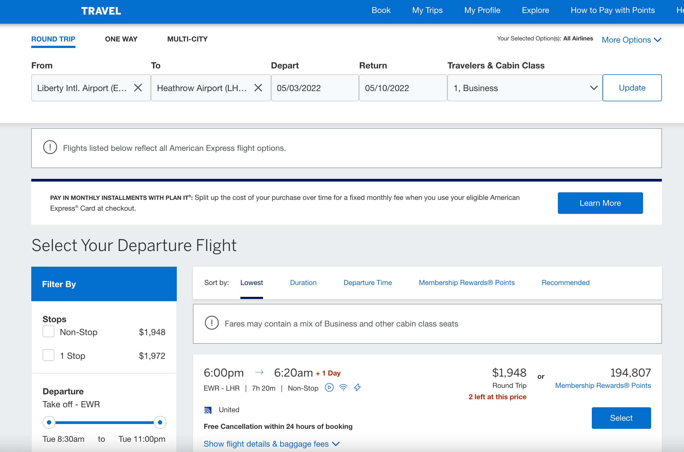The width and height of the screenshot is (684, 452).
Task: Click the Depart date field 05/03/2022
Action: (315, 88)
